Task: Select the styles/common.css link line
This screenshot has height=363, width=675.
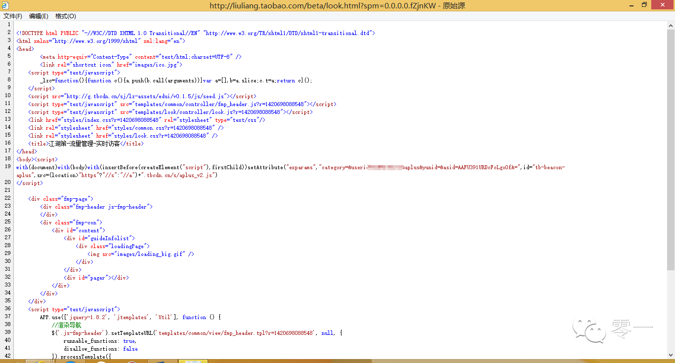Action: coord(126,128)
